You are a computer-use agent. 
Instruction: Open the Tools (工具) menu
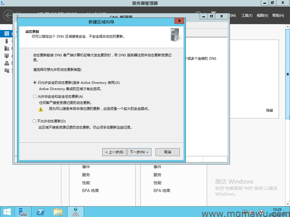click(x=247, y=16)
